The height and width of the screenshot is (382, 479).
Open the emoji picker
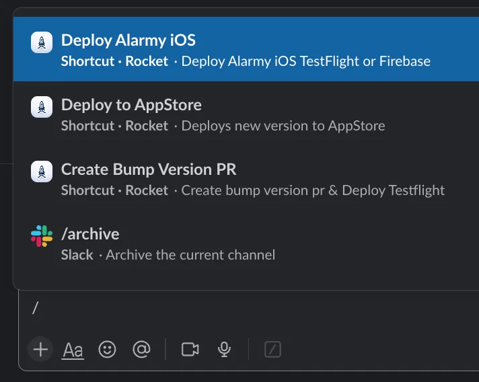pos(107,349)
